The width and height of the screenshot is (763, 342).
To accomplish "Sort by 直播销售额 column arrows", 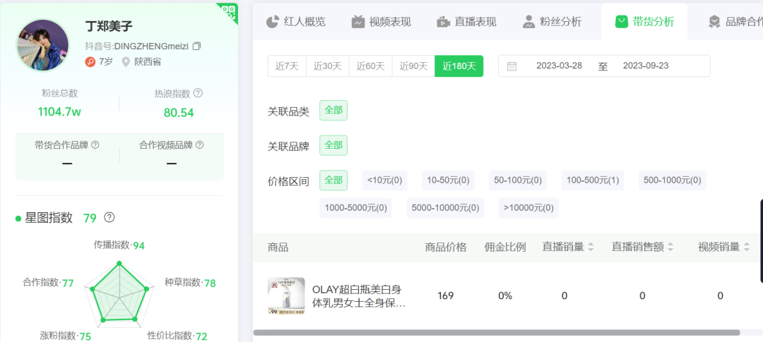I will (x=670, y=247).
